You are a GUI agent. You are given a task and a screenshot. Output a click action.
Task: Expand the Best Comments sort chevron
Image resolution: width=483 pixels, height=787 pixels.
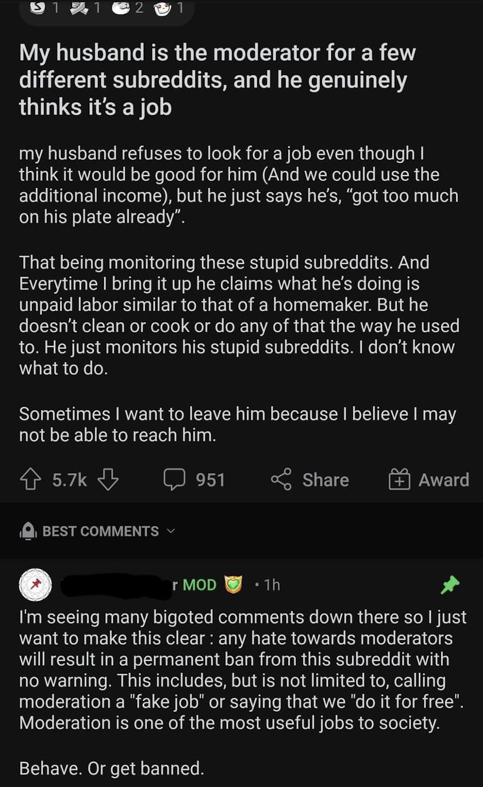point(171,531)
